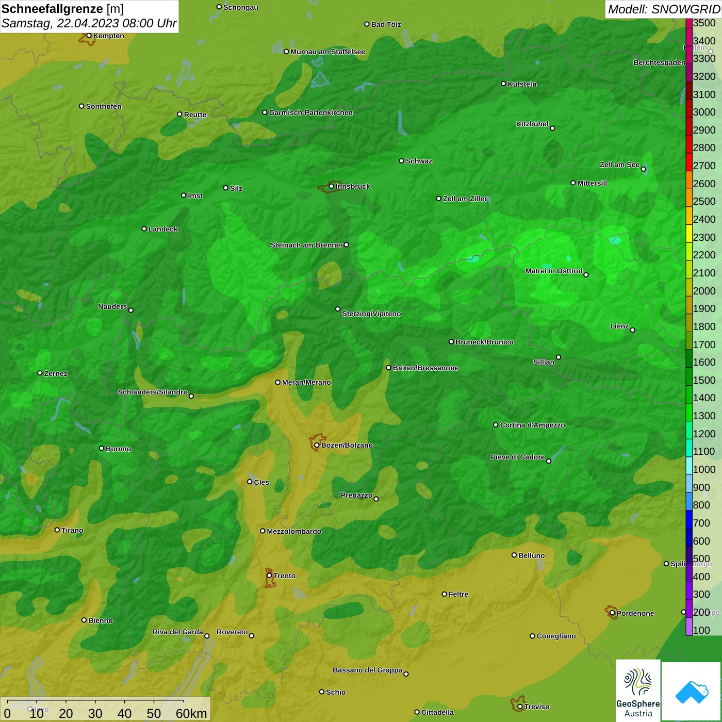
Task: Click the Predazzo label
Action: tap(356, 495)
